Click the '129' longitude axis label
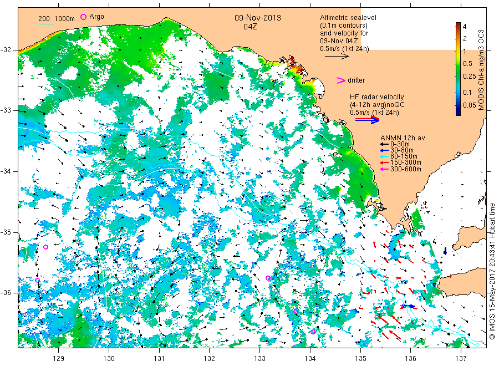 (59, 359)
